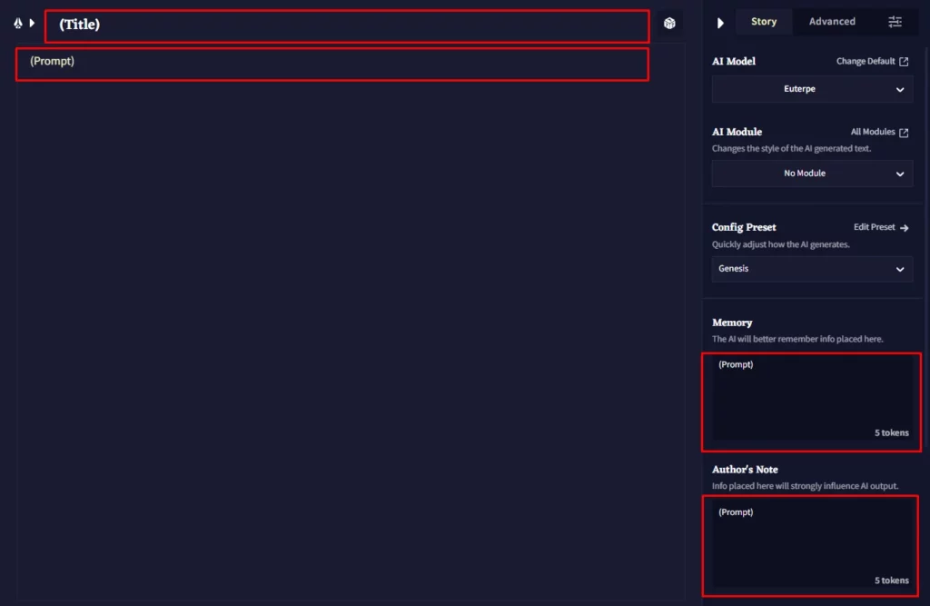Screen dimensions: 930x606
Task: Click the "5 tokens" count in Memory
Action: pos(891,432)
